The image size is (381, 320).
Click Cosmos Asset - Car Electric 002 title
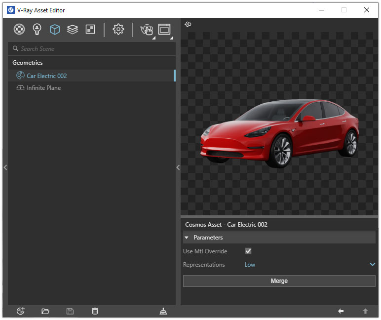pyautogui.click(x=226, y=224)
